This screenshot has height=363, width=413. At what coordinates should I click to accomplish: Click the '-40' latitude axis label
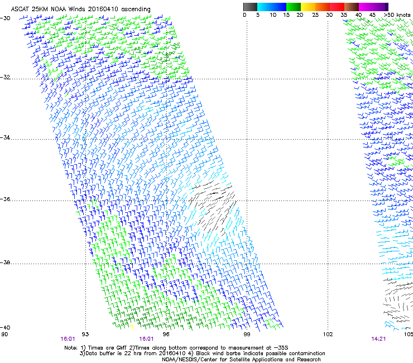(x=5, y=327)
